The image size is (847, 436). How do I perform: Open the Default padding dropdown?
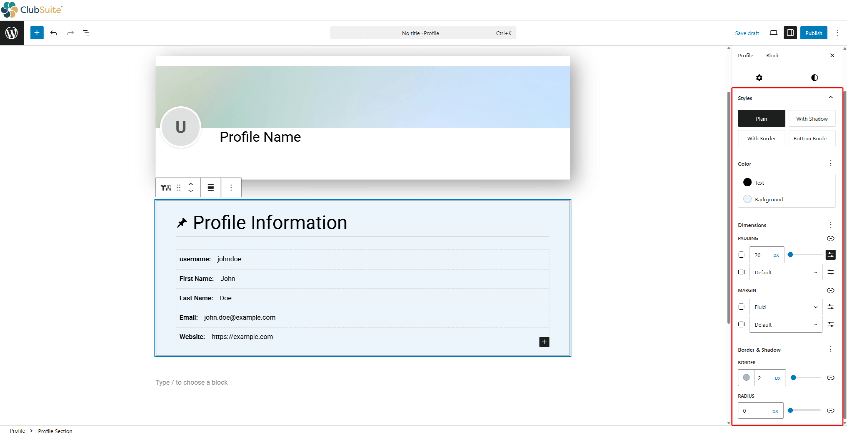785,272
